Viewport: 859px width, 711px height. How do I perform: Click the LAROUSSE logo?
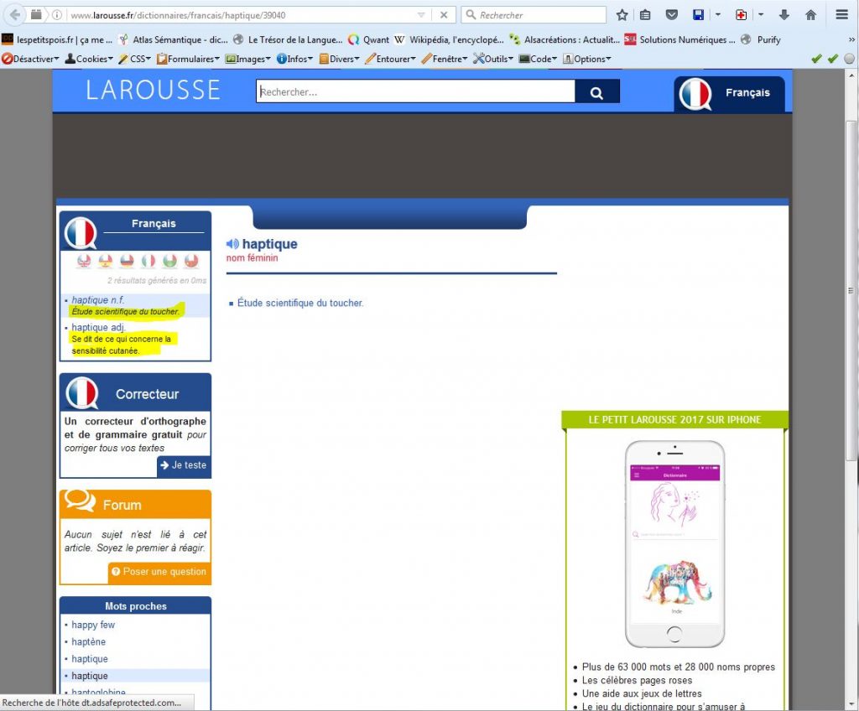click(x=153, y=91)
